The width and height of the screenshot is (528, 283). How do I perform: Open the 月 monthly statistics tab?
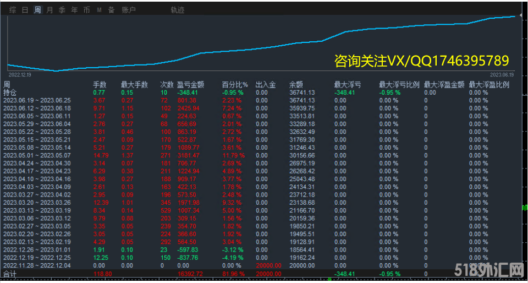[x=50, y=10]
